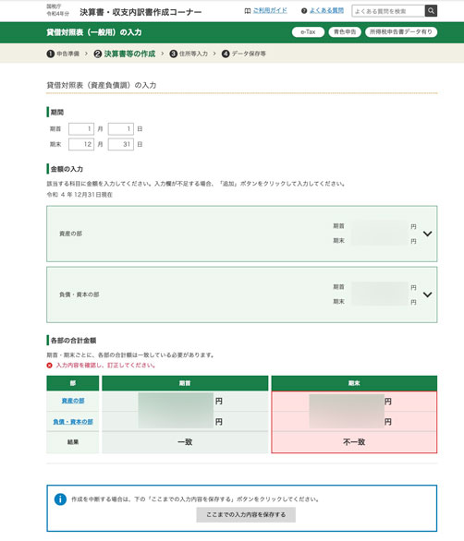Open the ご利用ガイド link
464x541 pixels.
(x=270, y=11)
